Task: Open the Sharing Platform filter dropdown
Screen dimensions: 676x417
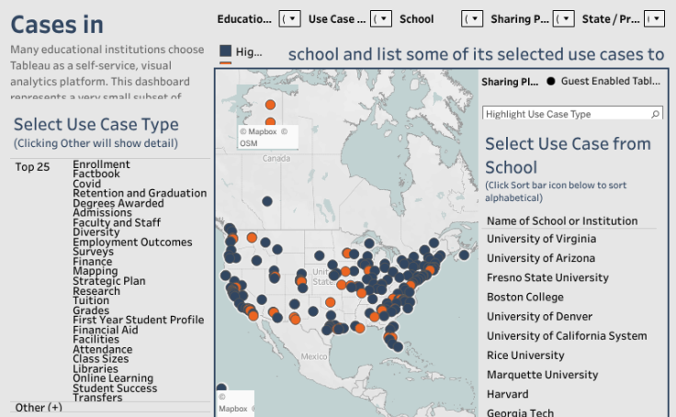Action: coord(563,19)
